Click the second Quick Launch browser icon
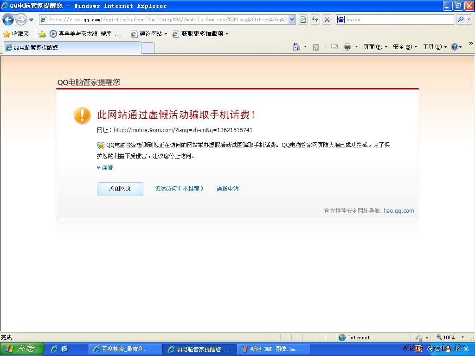475x356 pixels. (64, 349)
